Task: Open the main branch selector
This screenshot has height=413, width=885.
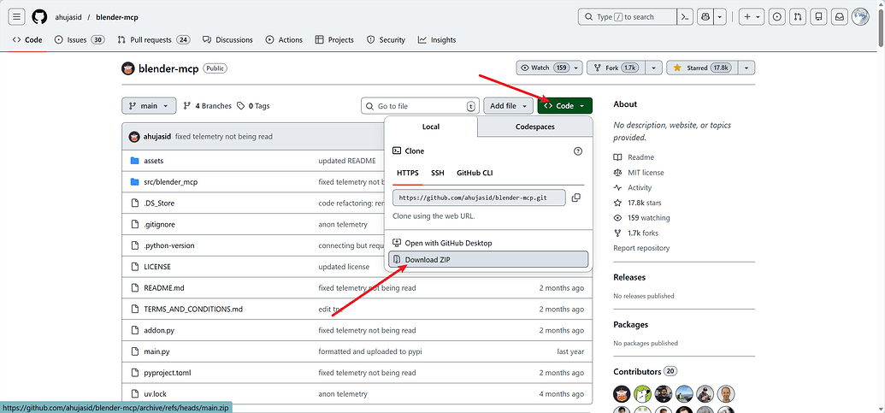Action: (x=149, y=105)
